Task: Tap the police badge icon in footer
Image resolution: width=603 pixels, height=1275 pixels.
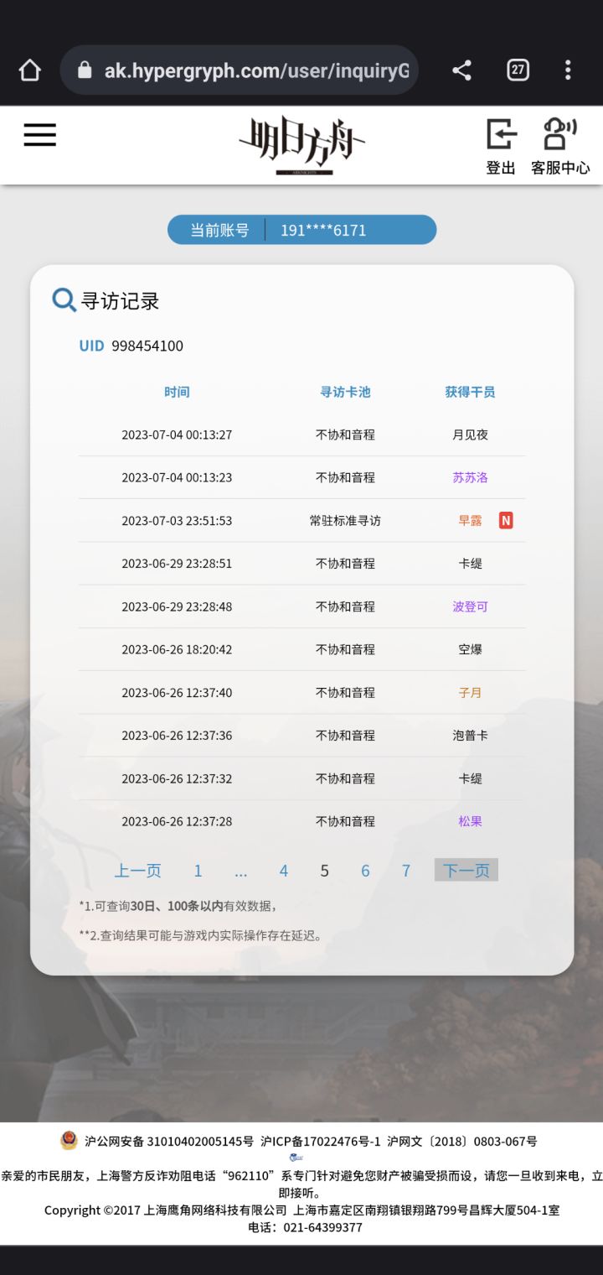Action: point(70,1141)
